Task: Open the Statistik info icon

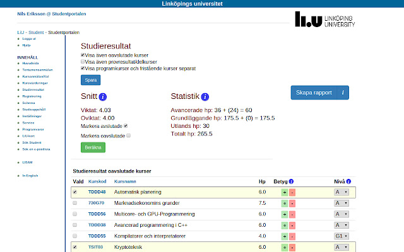Action: 205,96
